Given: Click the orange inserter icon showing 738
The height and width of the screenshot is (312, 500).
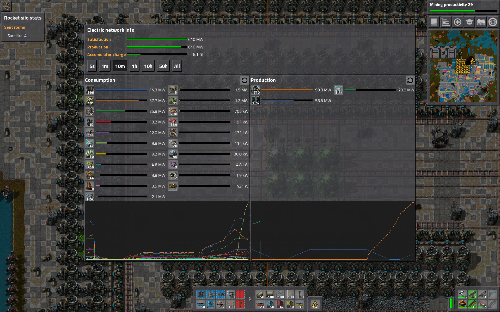Looking at the screenshot, I should [173, 111].
